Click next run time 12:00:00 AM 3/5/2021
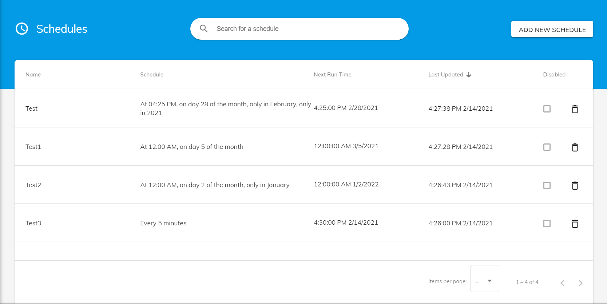 [x=346, y=146]
